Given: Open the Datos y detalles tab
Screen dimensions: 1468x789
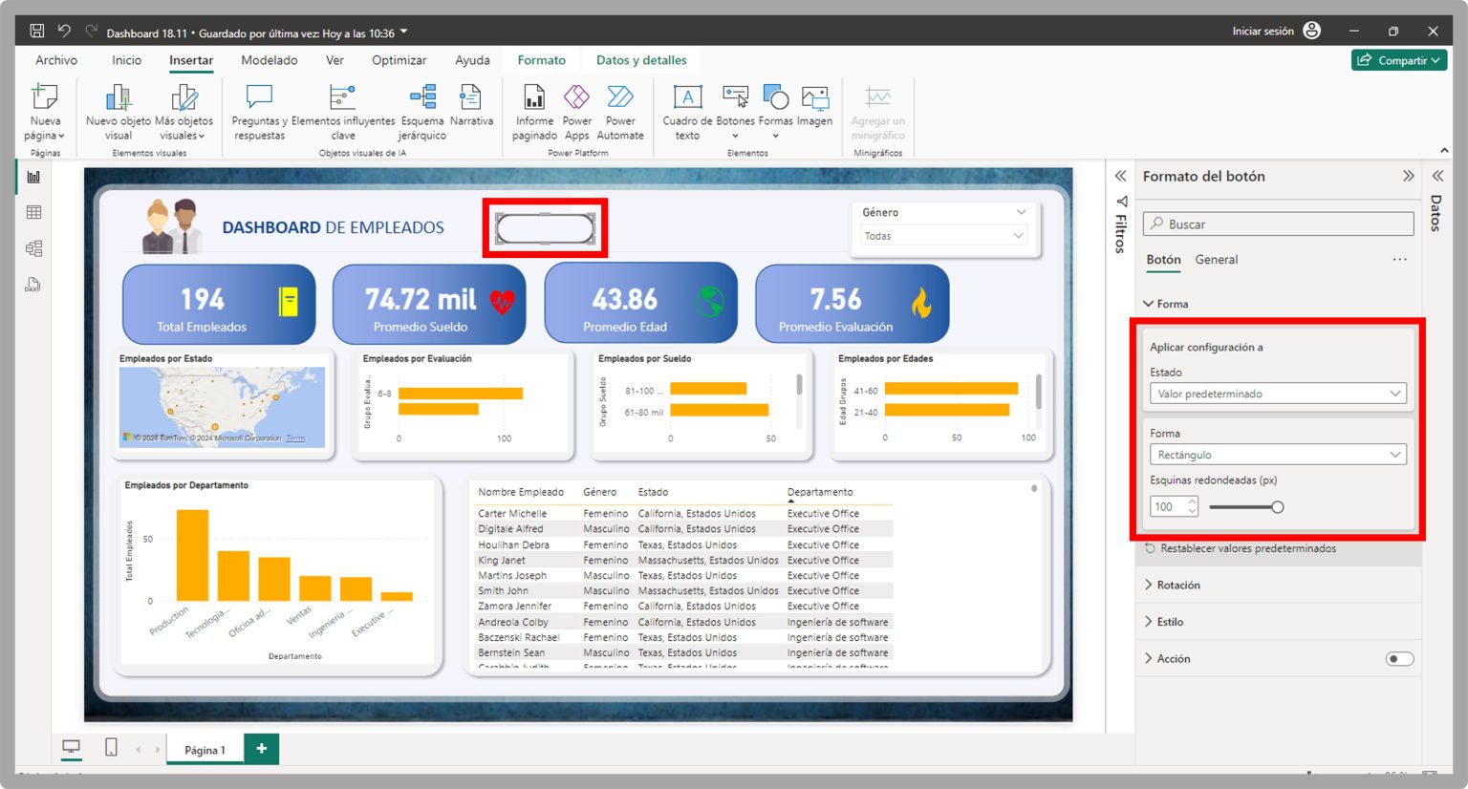Looking at the screenshot, I should pos(641,60).
